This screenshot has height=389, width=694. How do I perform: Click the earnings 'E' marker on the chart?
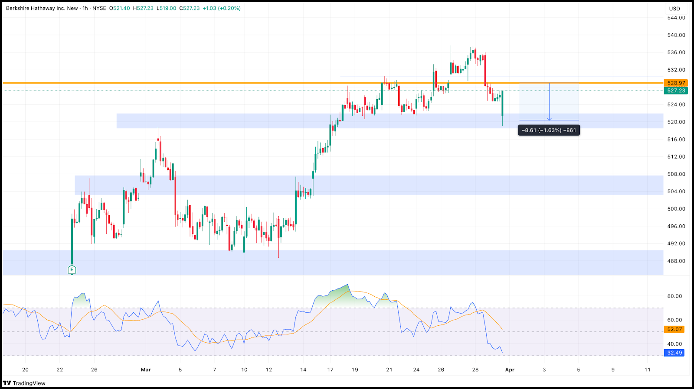click(72, 270)
